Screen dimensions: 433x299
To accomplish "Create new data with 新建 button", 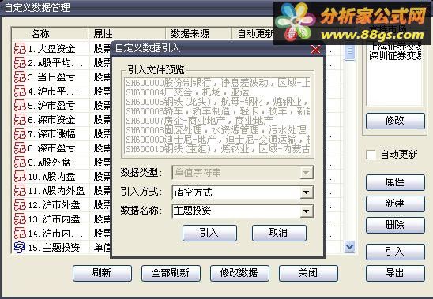I will [x=395, y=204].
